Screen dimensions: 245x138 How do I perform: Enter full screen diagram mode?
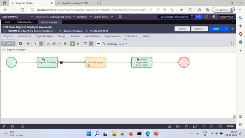click(x=233, y=44)
